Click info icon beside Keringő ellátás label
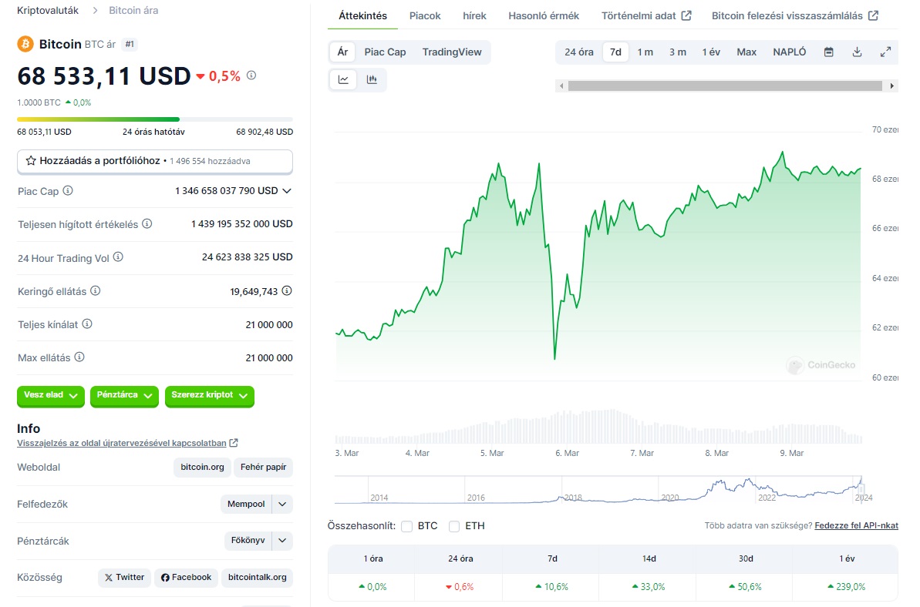Screen dimensions: 920x607 [95, 290]
